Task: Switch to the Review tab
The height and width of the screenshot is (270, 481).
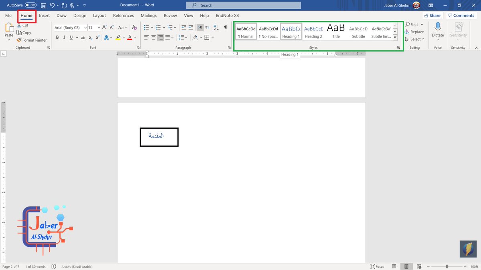Action: click(x=170, y=16)
